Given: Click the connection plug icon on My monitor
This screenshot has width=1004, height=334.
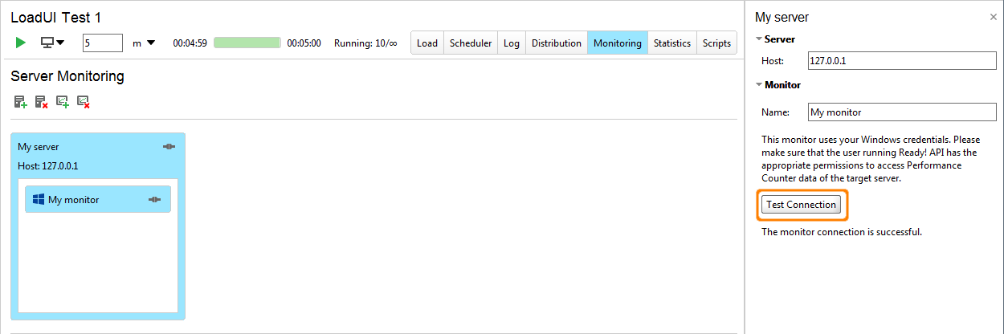Looking at the screenshot, I should (x=155, y=199).
